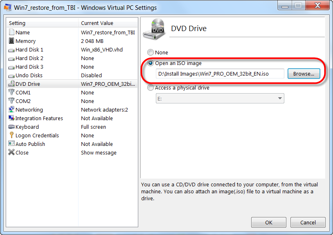The height and width of the screenshot is (235, 333).
Task: Click the Cancel button
Action: [x=308, y=222]
